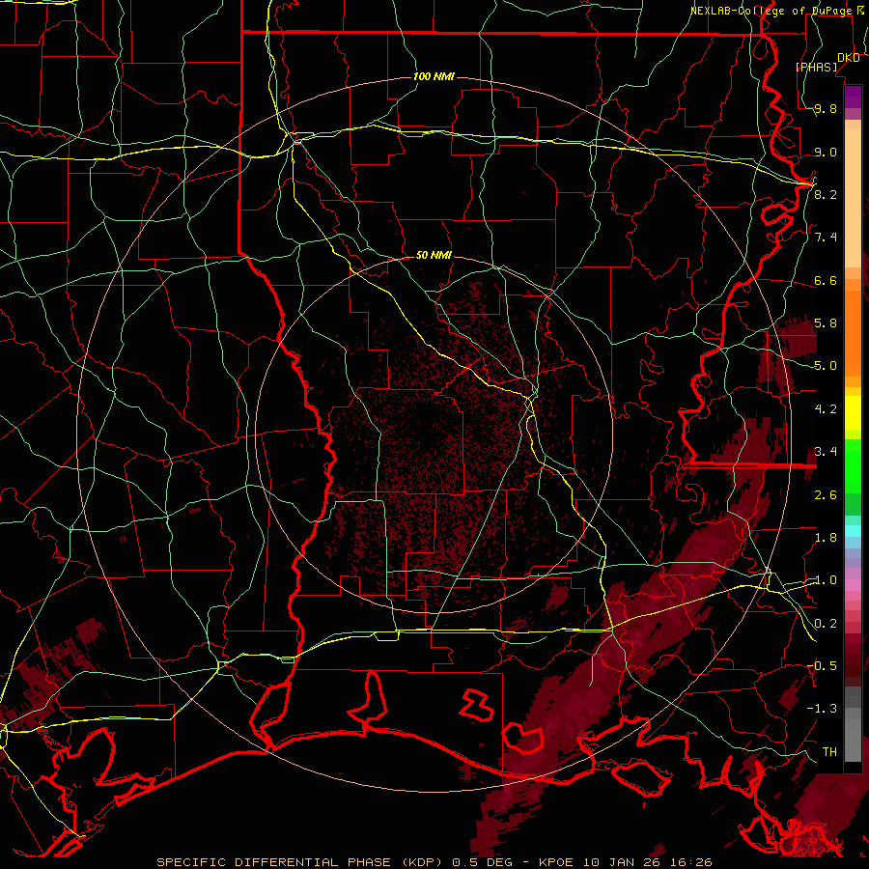Click the 0.2 legend value

826,624
